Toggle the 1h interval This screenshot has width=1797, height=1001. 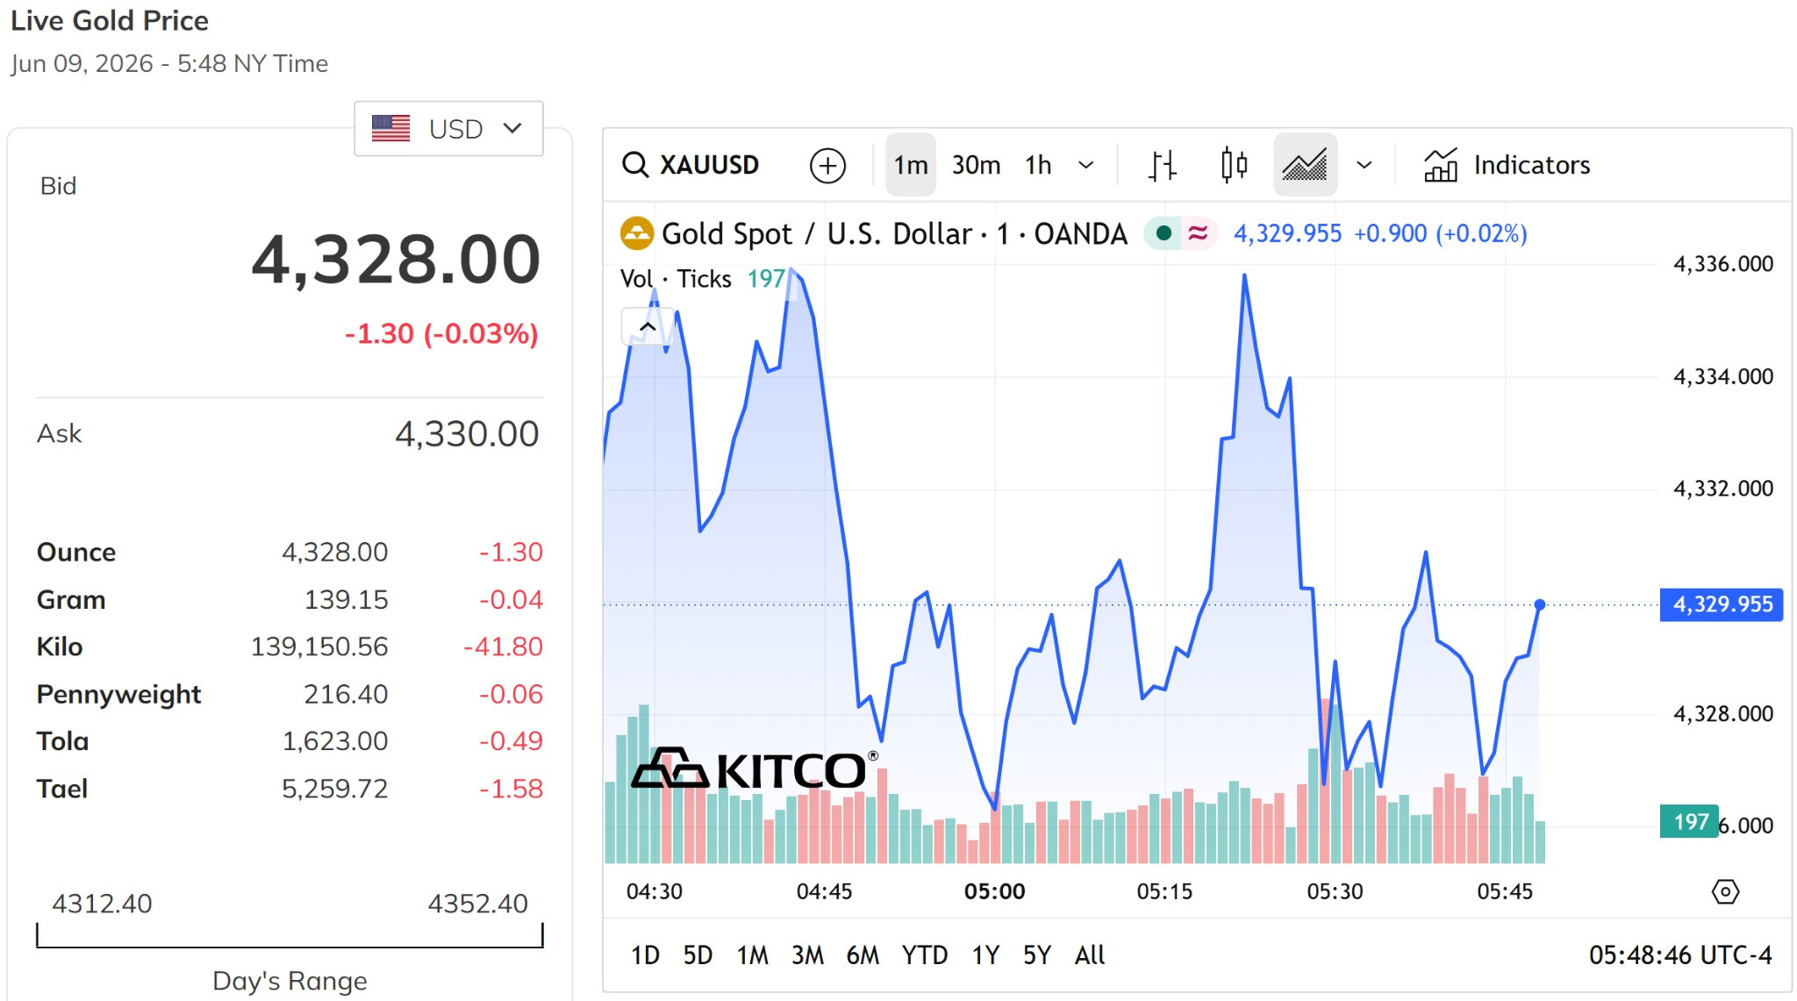pos(1038,165)
